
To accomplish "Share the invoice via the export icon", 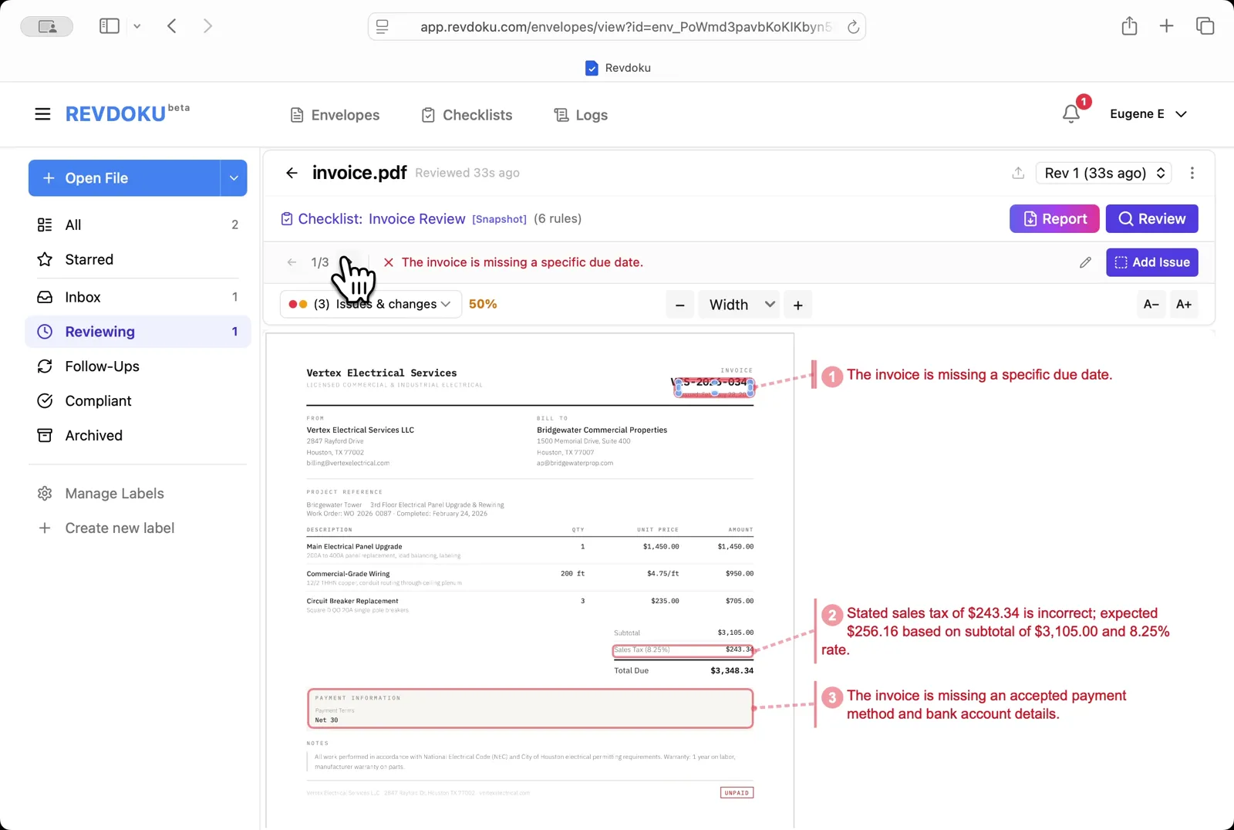I will coord(1017,173).
